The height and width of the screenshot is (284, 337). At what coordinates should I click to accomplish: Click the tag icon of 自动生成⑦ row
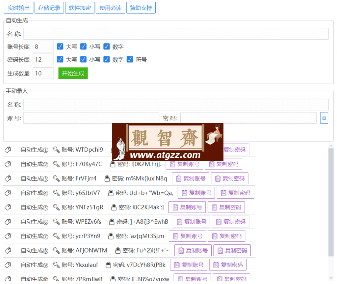click(8, 236)
